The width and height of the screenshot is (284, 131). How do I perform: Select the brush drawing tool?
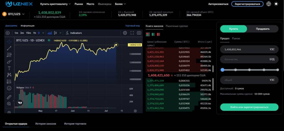pyautogui.click(x=9, y=62)
